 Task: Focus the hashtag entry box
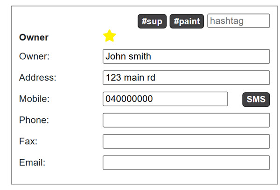point(238,21)
